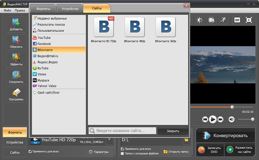Screen dimensions: 259x160
Task: Click the brightness sun icon above preview
Action: pos(200,20)
